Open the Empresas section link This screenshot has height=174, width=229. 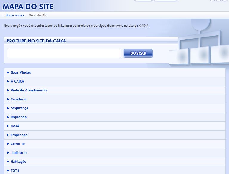[x=19, y=135]
